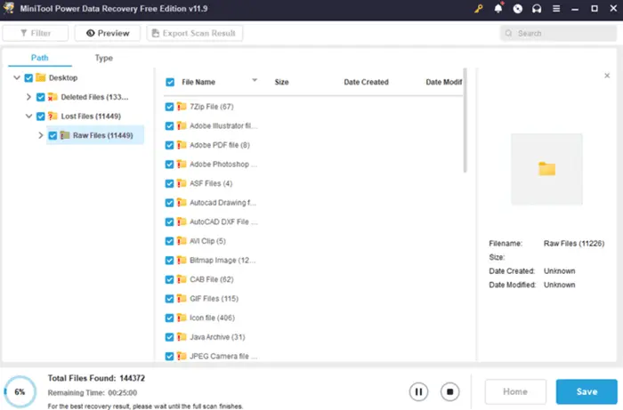This screenshot has height=410, width=623.
Task: Select the AutoCAD DXF File row
Action: coord(312,221)
